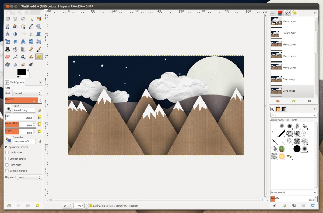Viewport: 323px width, 213px height.
Task: Select the Zoom magnifier tool
Action: [39, 26]
